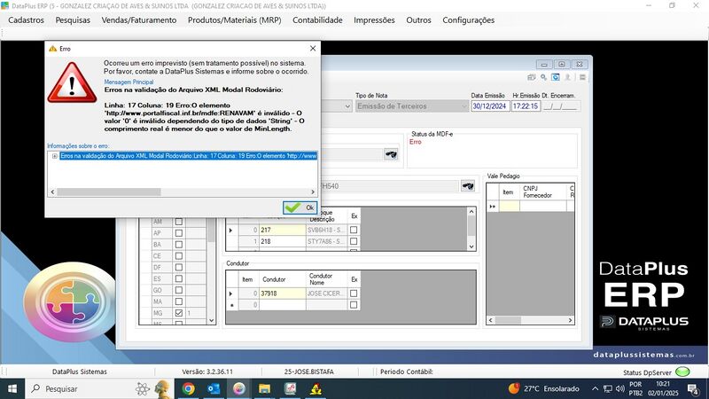This screenshot has width=709, height=399.
Task: Click the error info scroll right arrow
Action: pyautogui.click(x=313, y=192)
